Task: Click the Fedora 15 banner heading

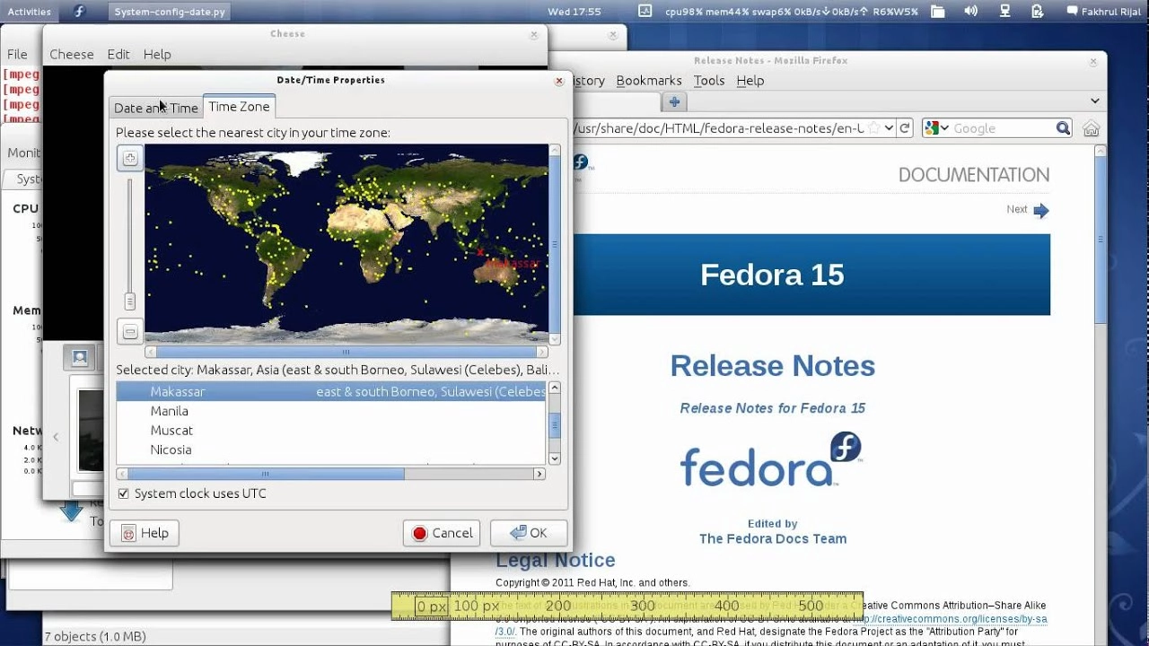Action: [772, 275]
